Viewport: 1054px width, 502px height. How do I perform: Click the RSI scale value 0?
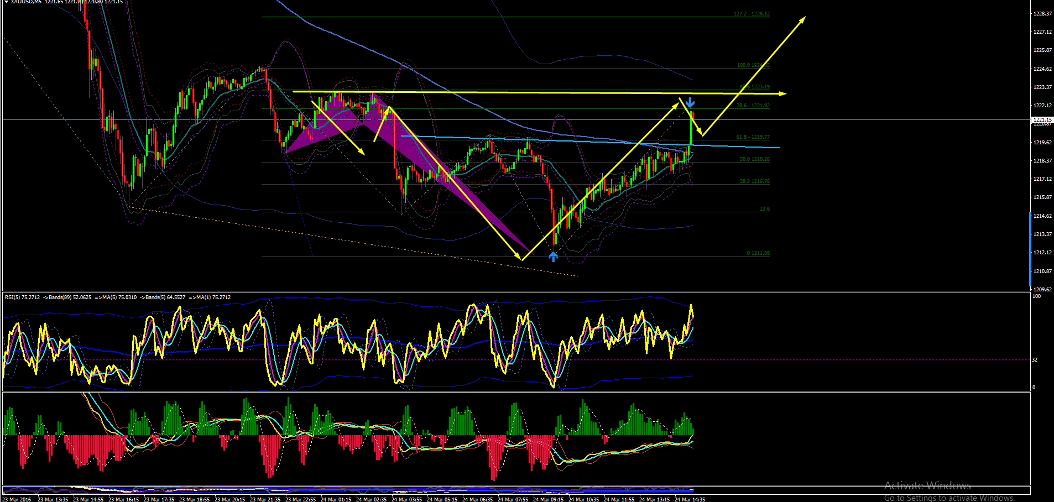(1034, 388)
